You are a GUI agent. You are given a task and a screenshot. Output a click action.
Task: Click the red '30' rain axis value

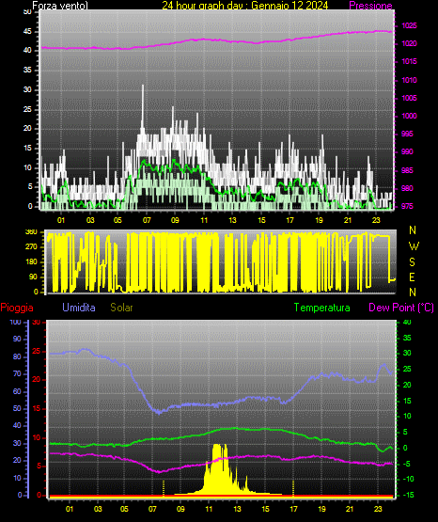click(37, 323)
